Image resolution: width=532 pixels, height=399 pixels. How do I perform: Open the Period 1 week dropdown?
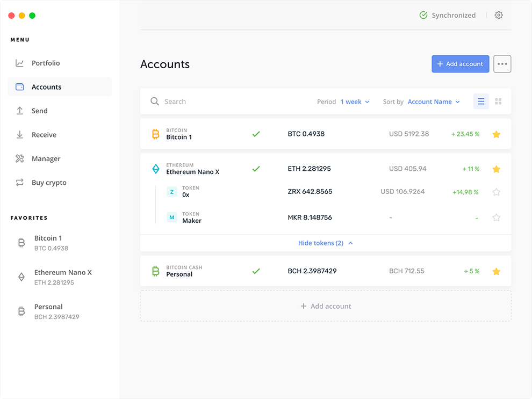[355, 101]
